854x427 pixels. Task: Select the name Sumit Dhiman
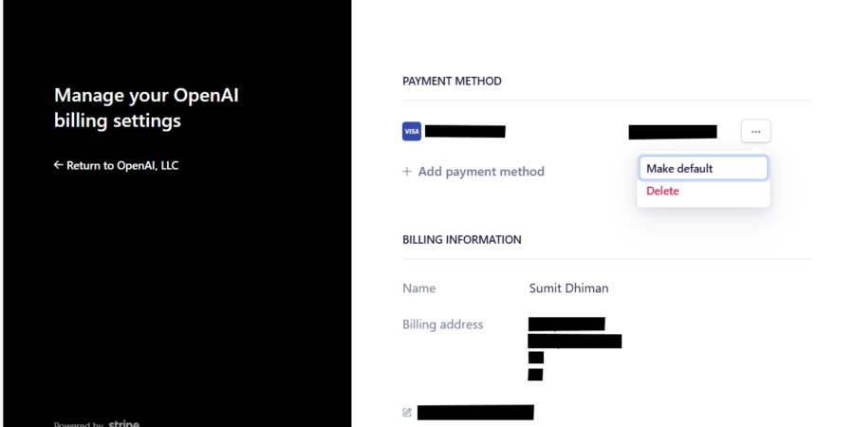[x=568, y=288]
